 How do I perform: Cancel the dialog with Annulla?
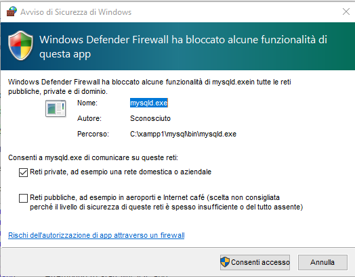coord(322,262)
